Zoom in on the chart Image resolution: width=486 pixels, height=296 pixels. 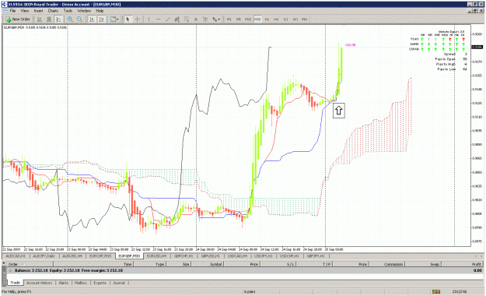[70, 19]
